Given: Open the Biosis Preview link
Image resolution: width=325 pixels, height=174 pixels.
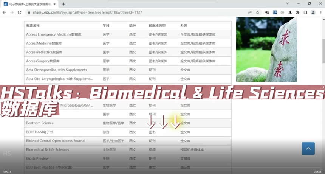Looking at the screenshot, I should click(x=37, y=158).
